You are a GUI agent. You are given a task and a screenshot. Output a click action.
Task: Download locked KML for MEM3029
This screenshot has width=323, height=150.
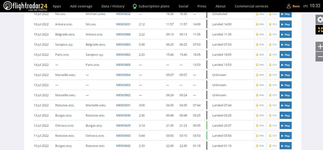point(260,126)
